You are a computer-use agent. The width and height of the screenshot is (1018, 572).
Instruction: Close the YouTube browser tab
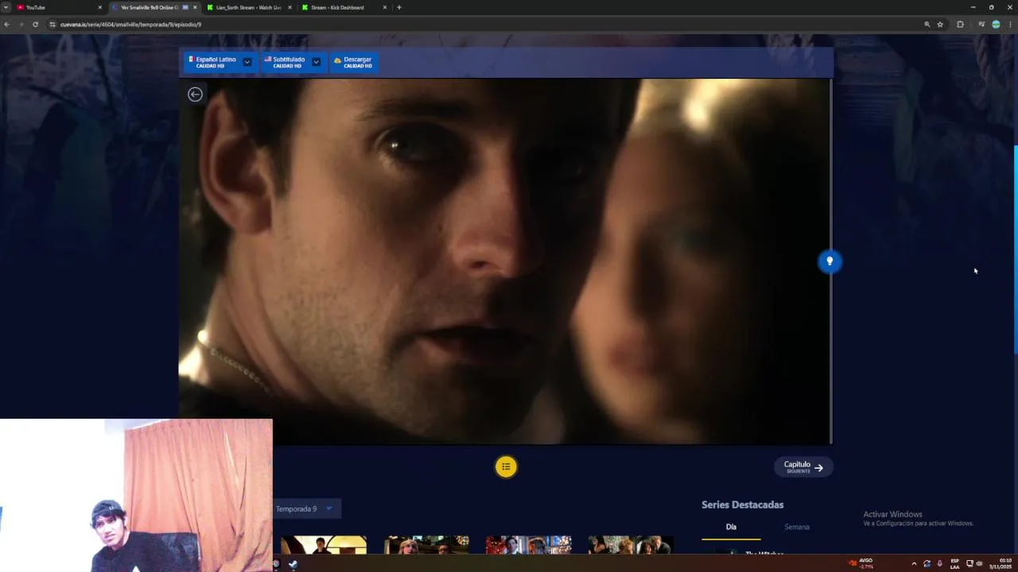click(x=100, y=7)
